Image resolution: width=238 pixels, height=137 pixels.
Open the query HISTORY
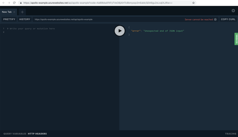(x=25, y=19)
